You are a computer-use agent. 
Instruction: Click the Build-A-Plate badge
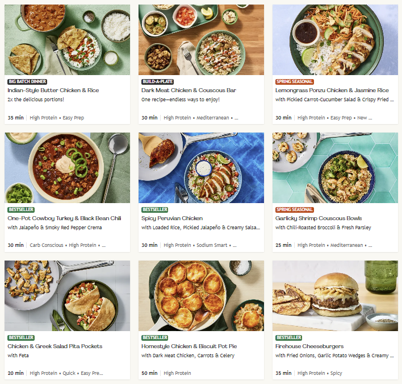click(158, 82)
